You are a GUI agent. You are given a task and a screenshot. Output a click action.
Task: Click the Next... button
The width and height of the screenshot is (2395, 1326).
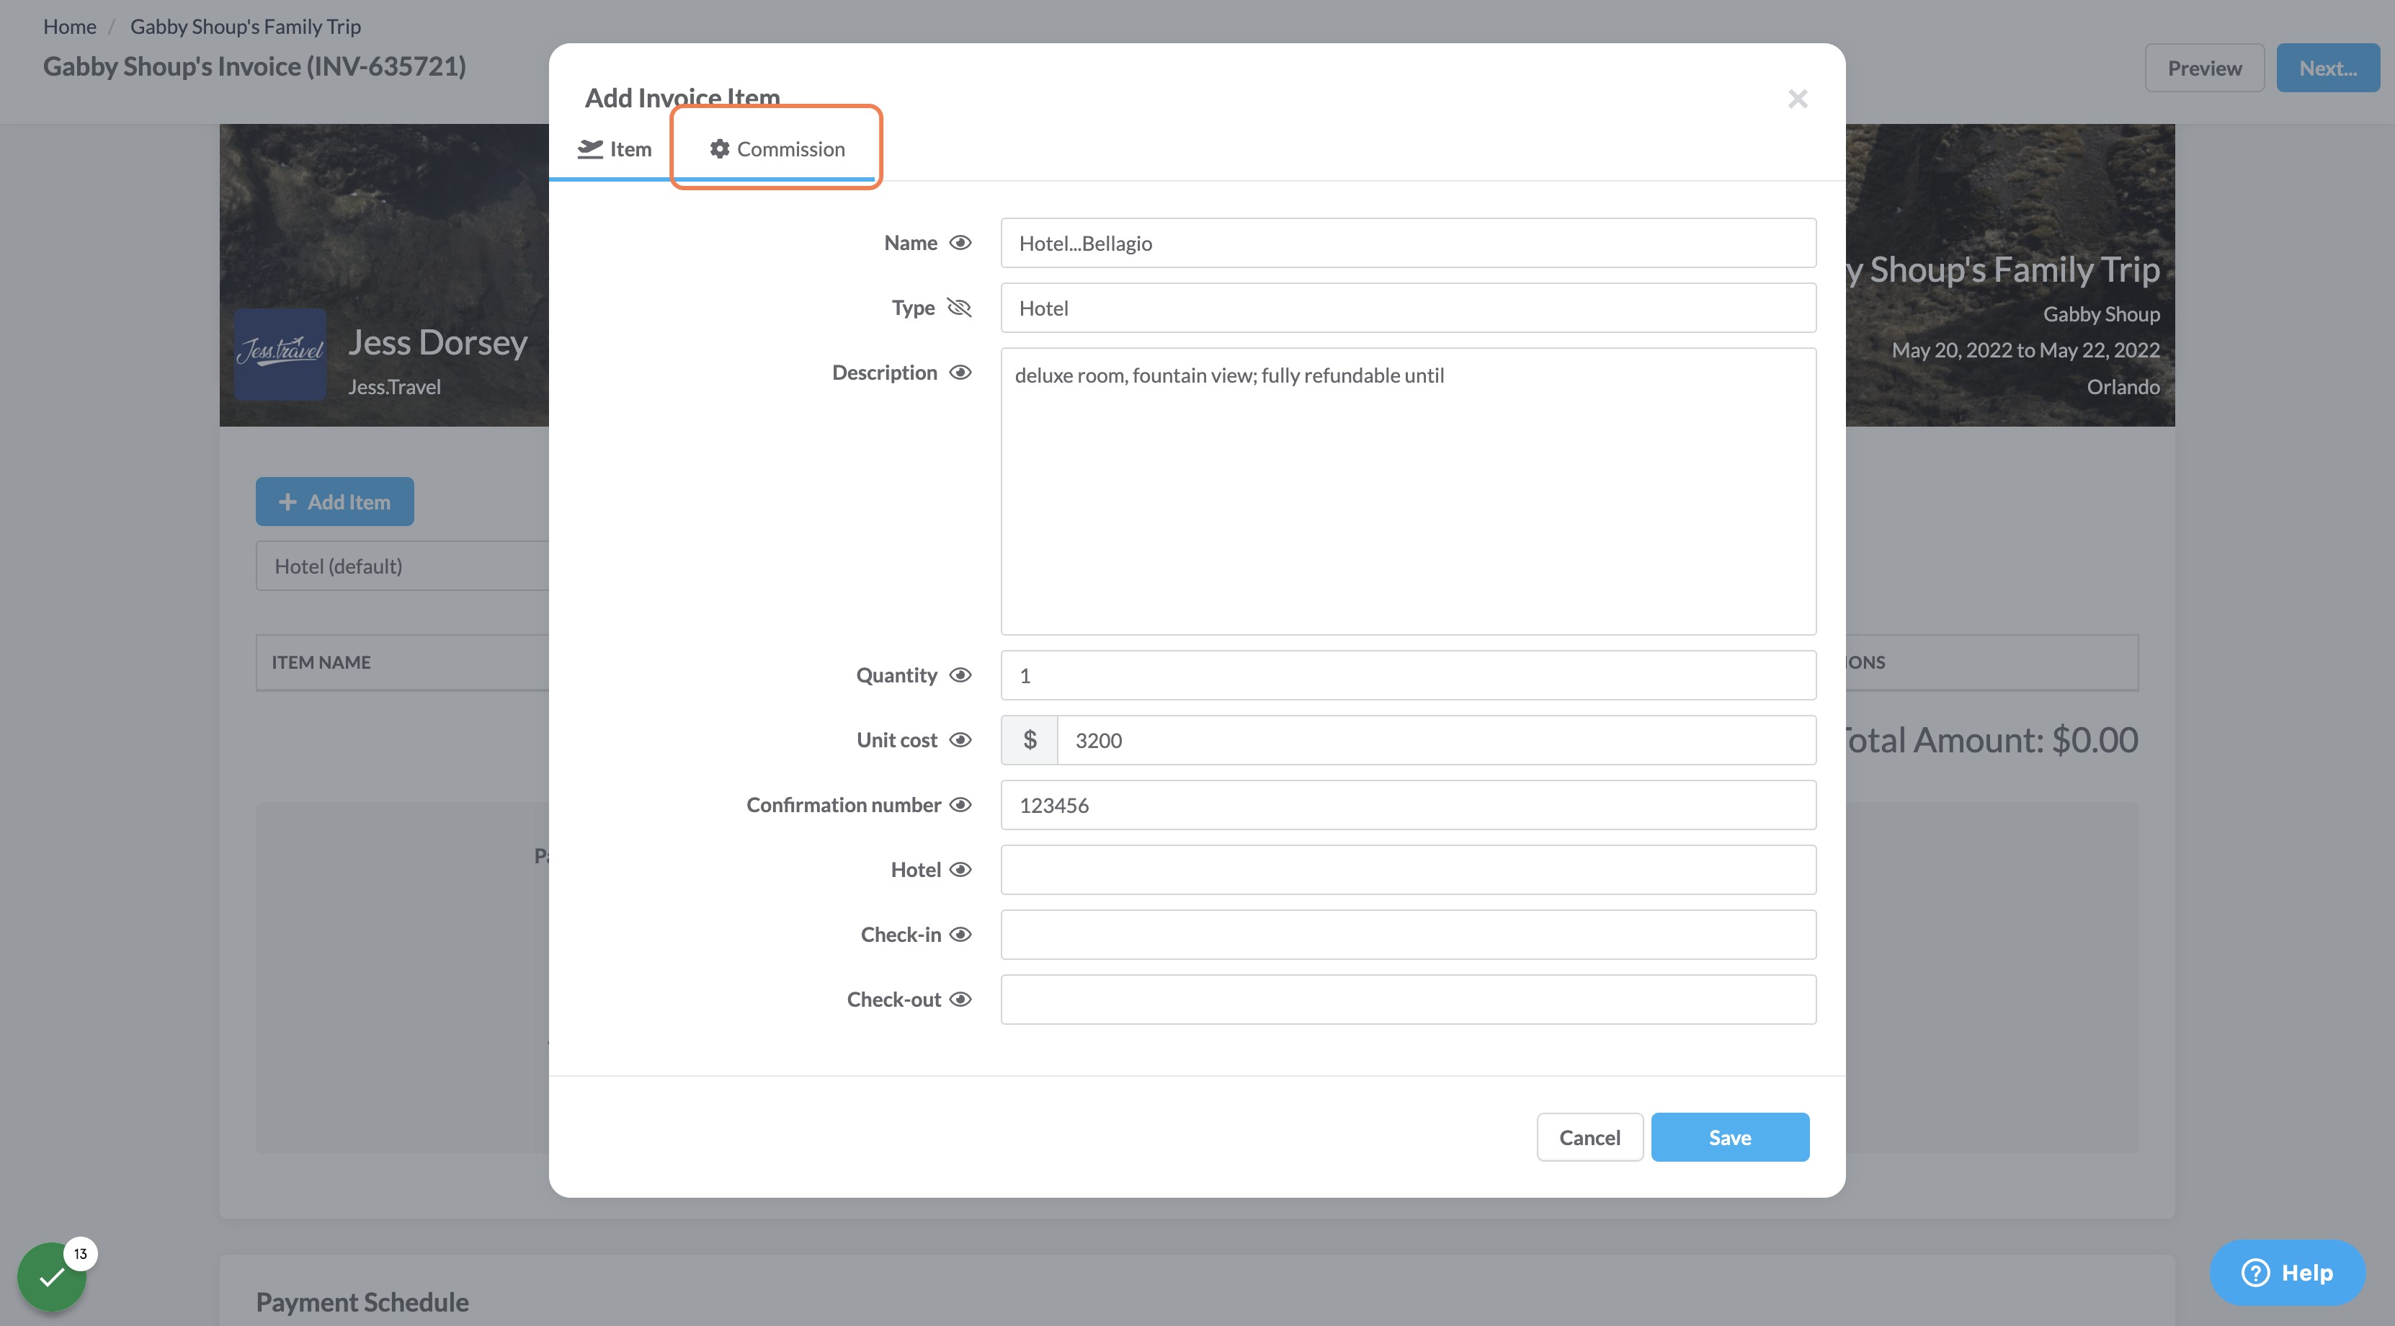[x=2327, y=68]
